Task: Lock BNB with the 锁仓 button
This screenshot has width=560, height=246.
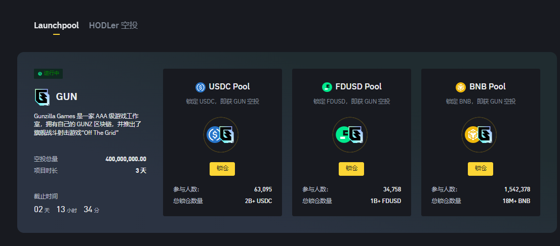Action: 481,169
